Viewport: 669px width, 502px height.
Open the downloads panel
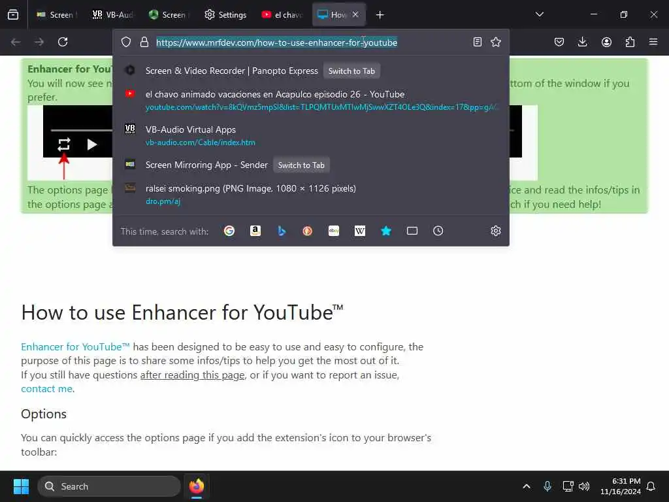click(x=582, y=42)
